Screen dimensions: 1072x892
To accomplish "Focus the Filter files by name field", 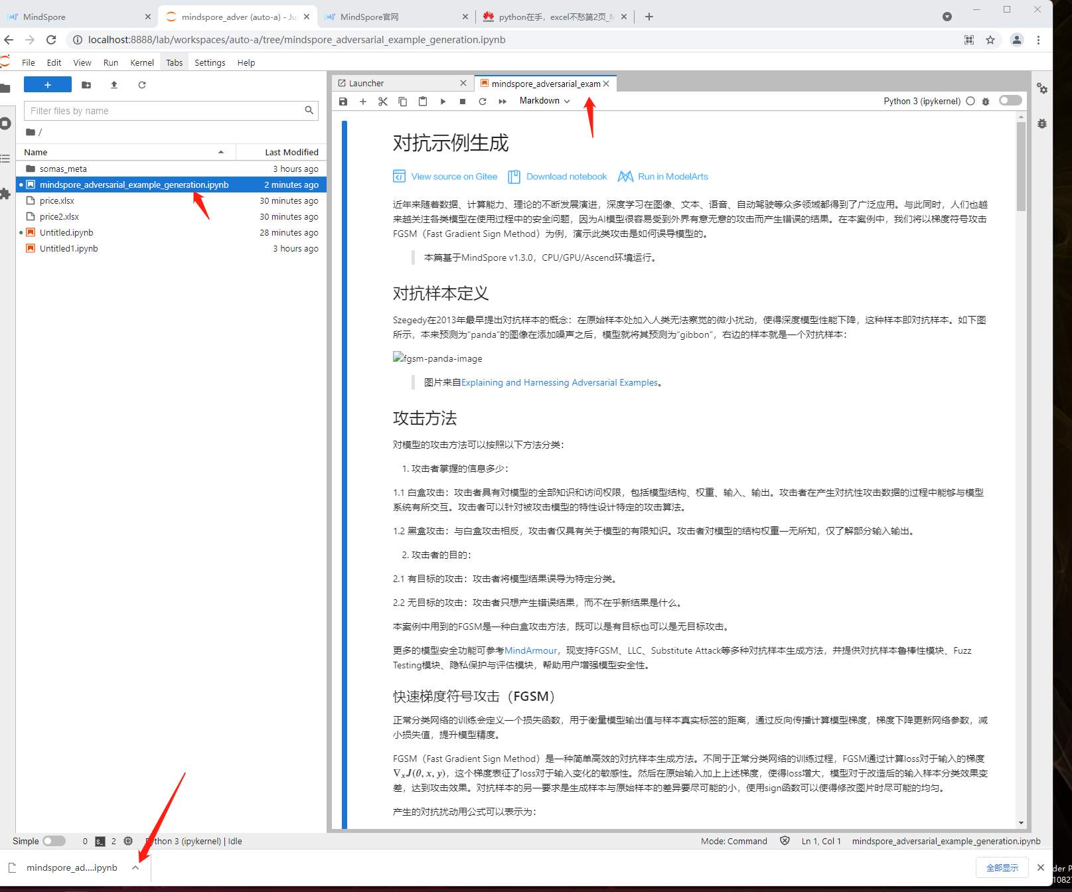I will tap(171, 111).
